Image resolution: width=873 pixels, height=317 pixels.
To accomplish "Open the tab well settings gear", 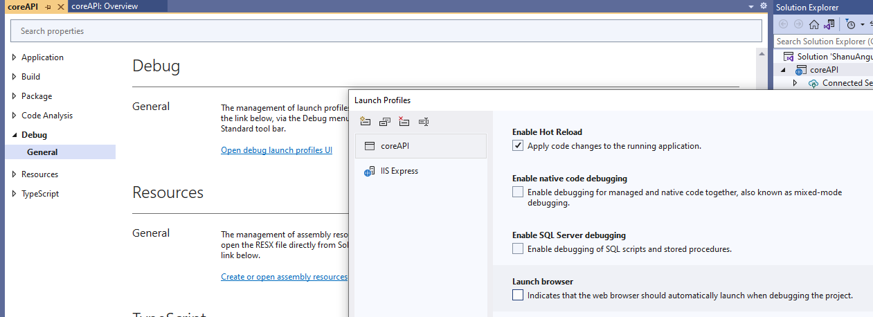I will tap(764, 6).
